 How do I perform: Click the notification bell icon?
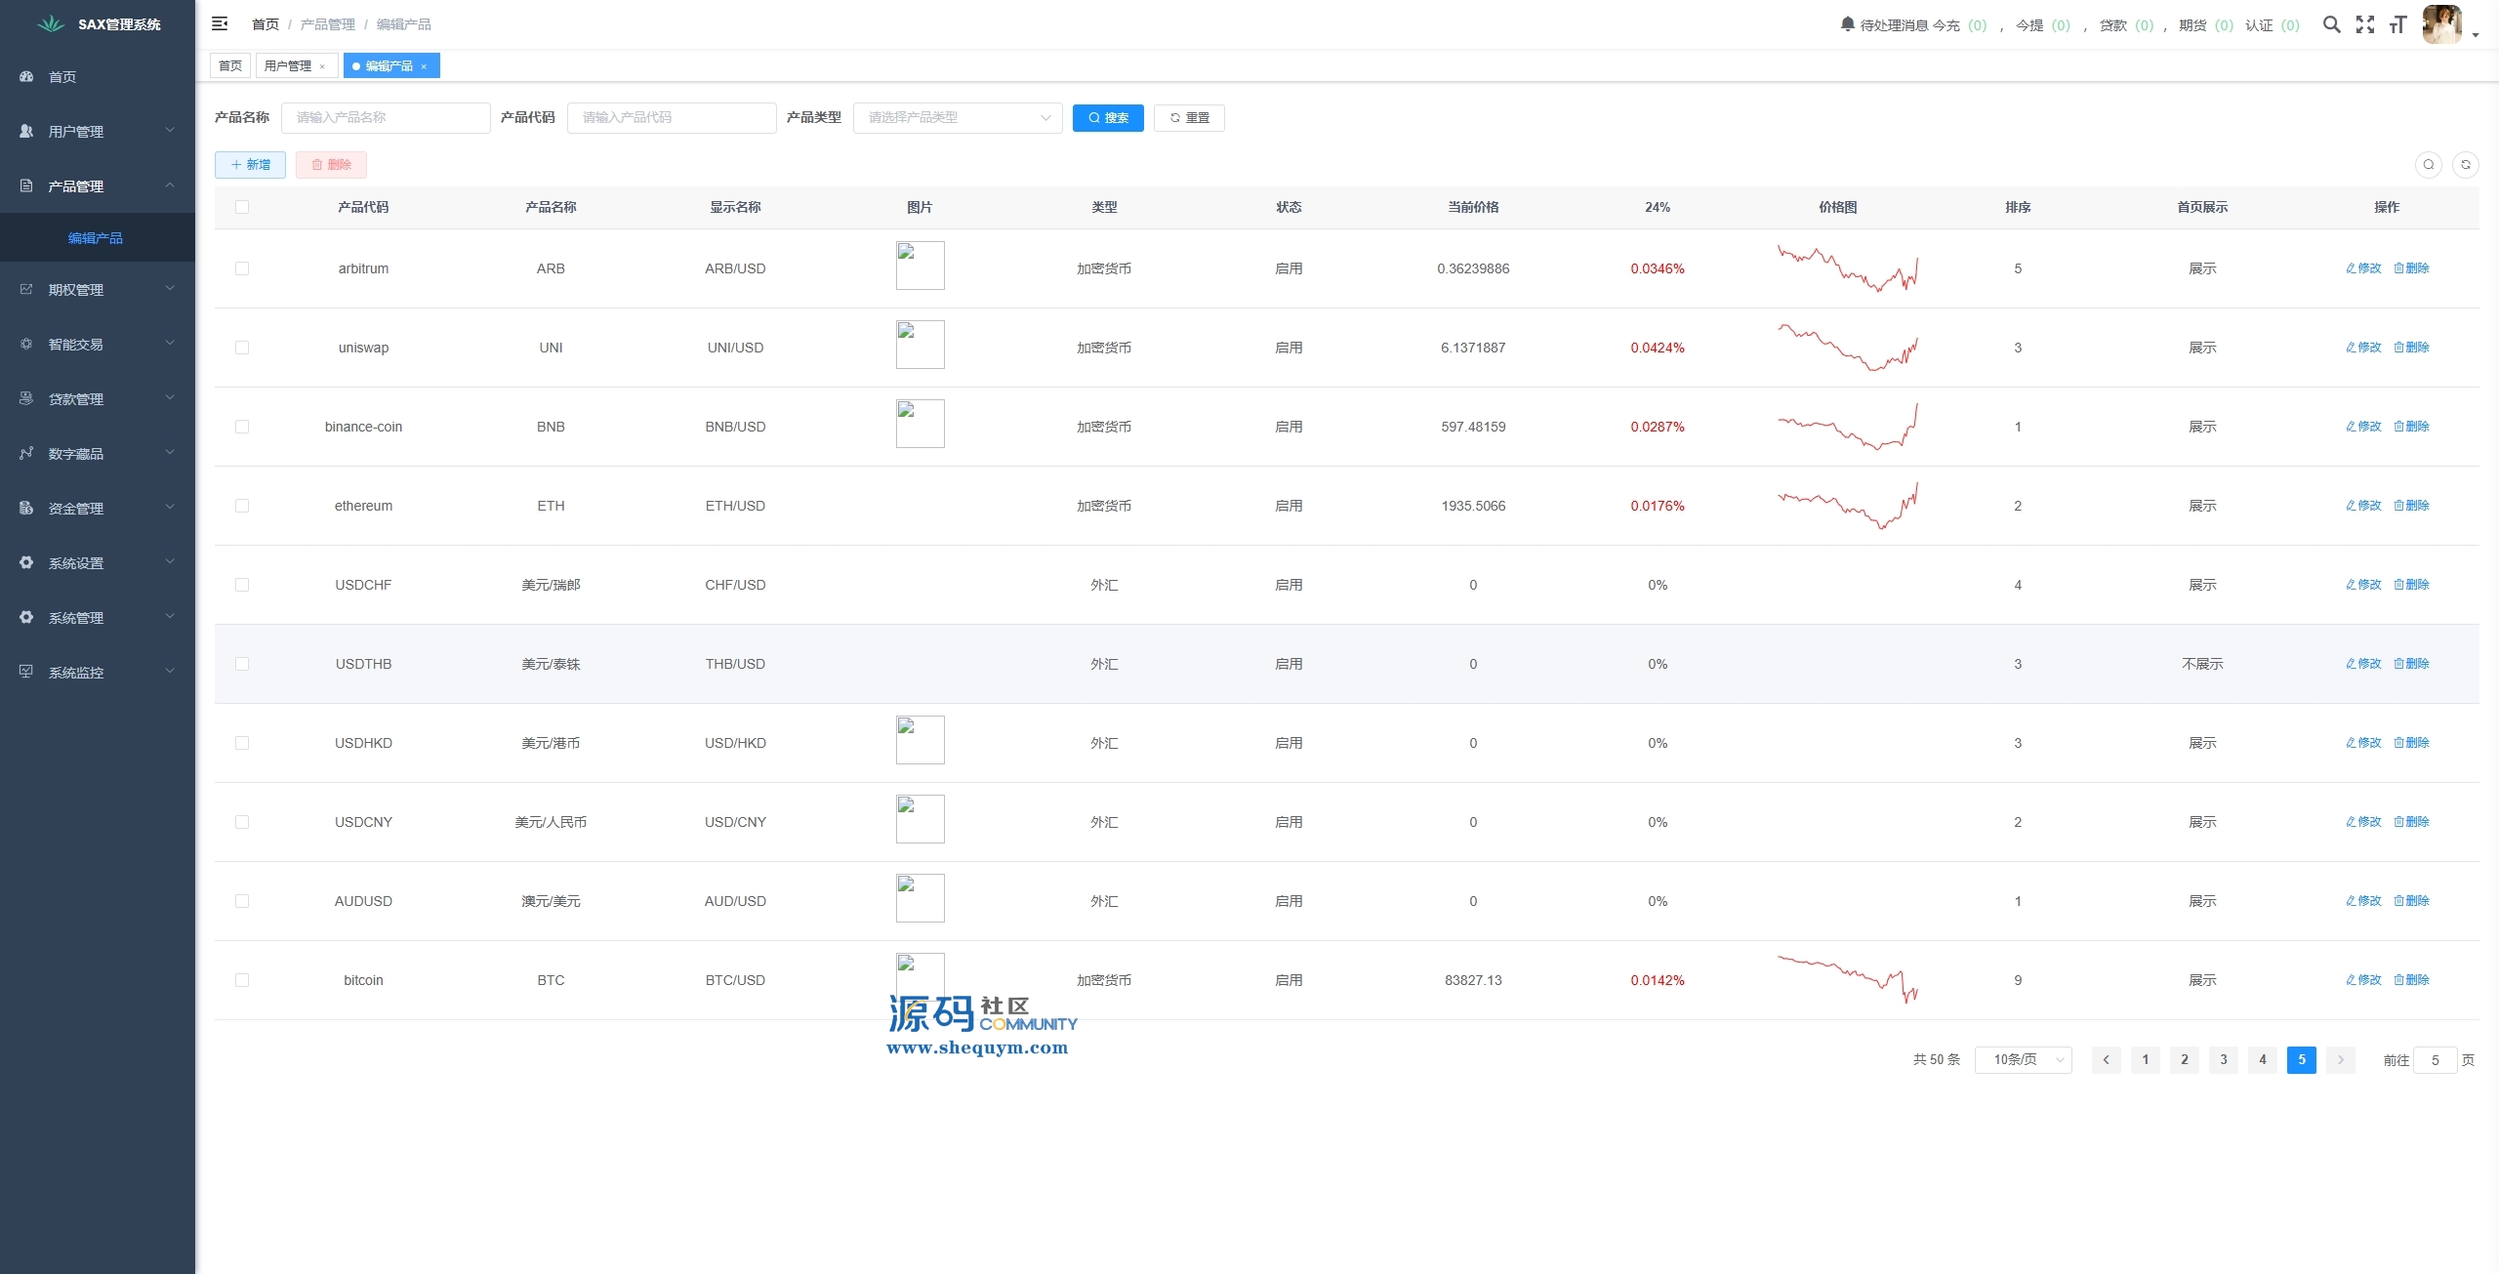click(x=1847, y=24)
